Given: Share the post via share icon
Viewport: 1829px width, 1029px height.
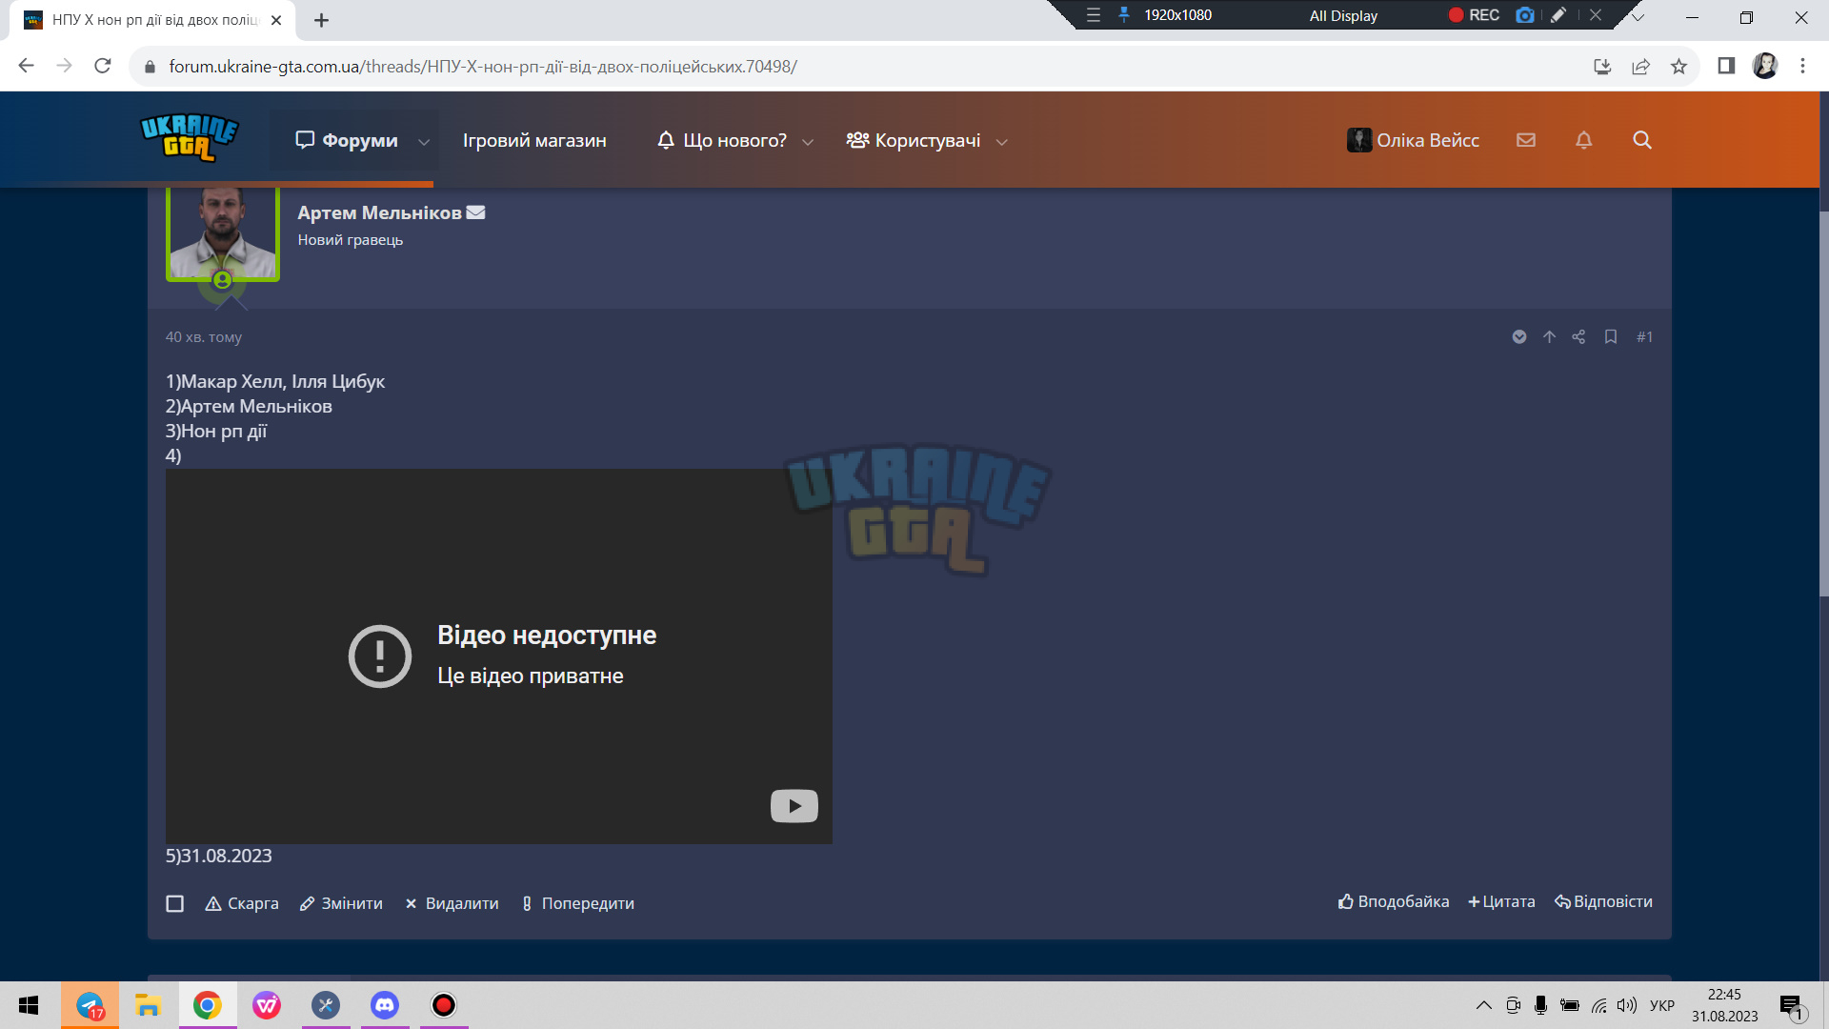Looking at the screenshot, I should click(1578, 336).
